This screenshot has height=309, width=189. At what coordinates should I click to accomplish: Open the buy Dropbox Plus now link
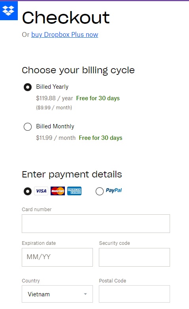pos(65,35)
